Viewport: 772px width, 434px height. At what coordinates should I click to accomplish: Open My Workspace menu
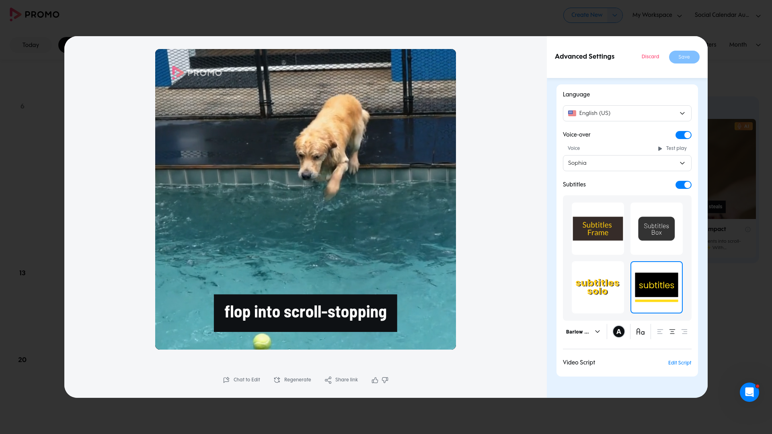(x=657, y=15)
